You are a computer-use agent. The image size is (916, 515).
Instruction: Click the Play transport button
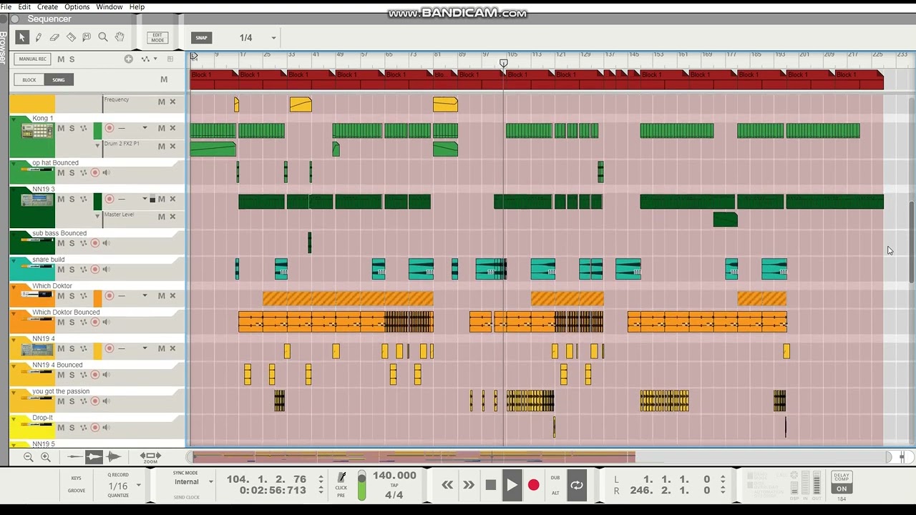click(512, 485)
